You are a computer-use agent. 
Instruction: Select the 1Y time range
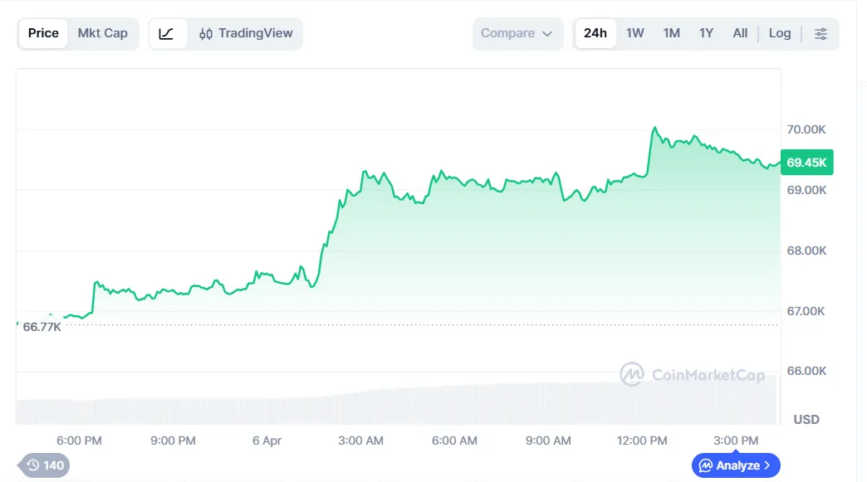click(707, 34)
